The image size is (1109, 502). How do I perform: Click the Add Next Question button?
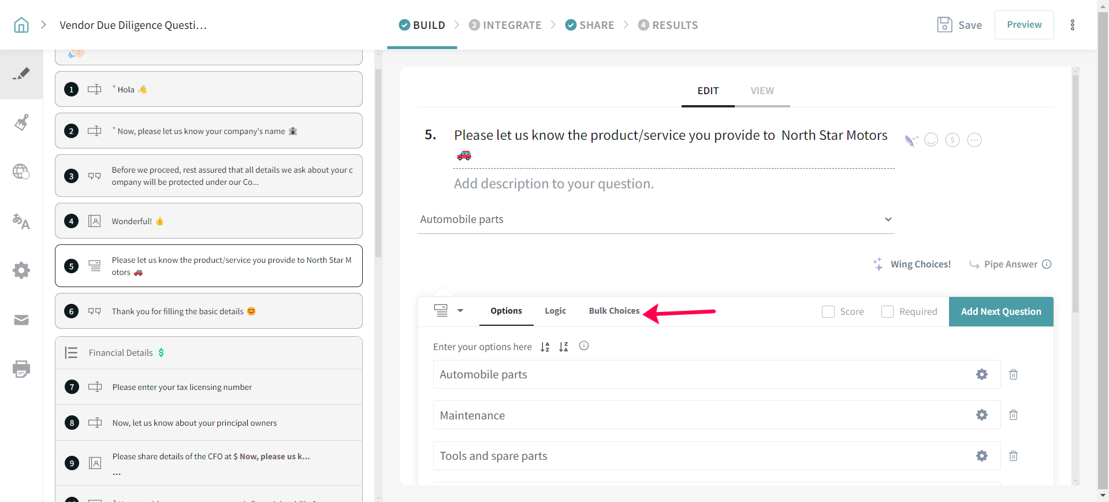tap(1000, 311)
